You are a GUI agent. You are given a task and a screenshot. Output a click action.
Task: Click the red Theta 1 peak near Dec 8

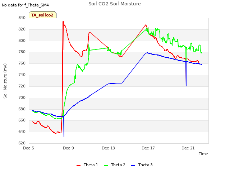[63, 21]
